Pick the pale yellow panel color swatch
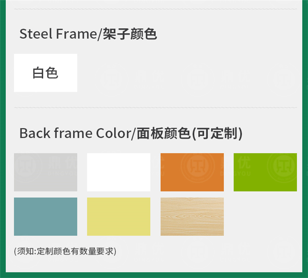The width and height of the screenshot is (308, 278). [x=119, y=217]
